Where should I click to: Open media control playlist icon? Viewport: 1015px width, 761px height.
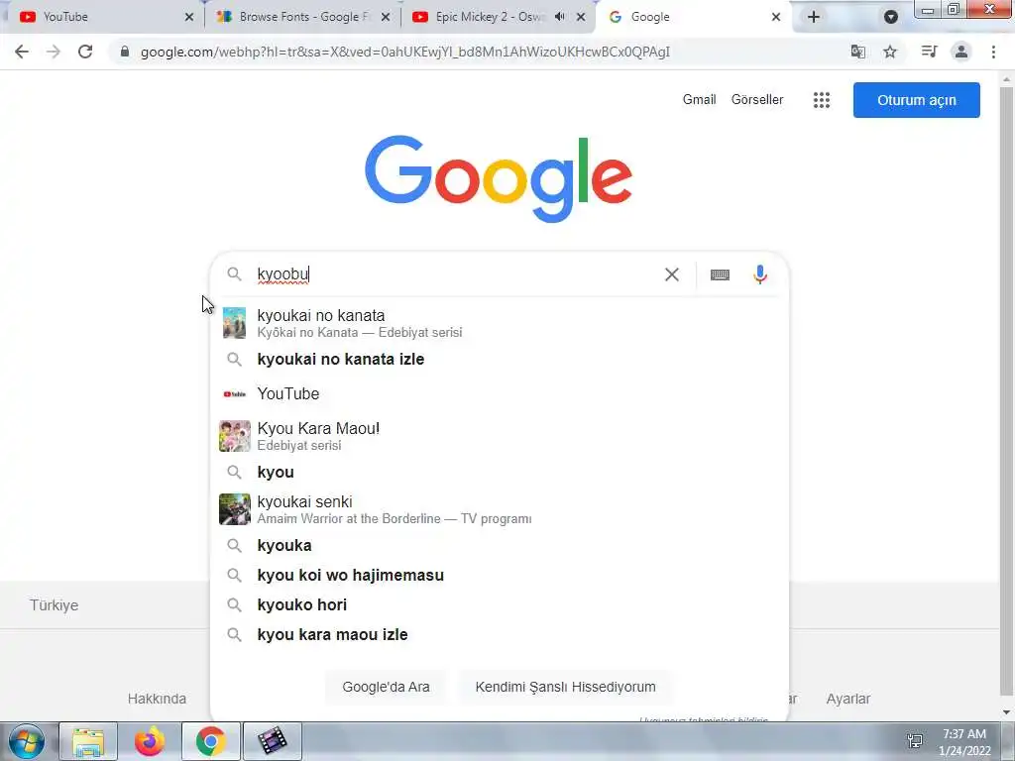[929, 52]
